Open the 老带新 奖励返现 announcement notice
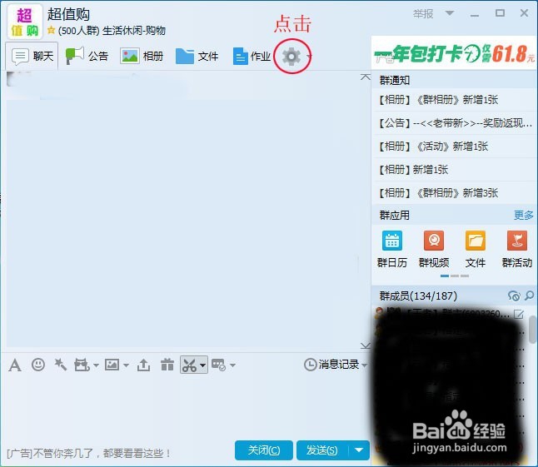 pyautogui.click(x=454, y=122)
